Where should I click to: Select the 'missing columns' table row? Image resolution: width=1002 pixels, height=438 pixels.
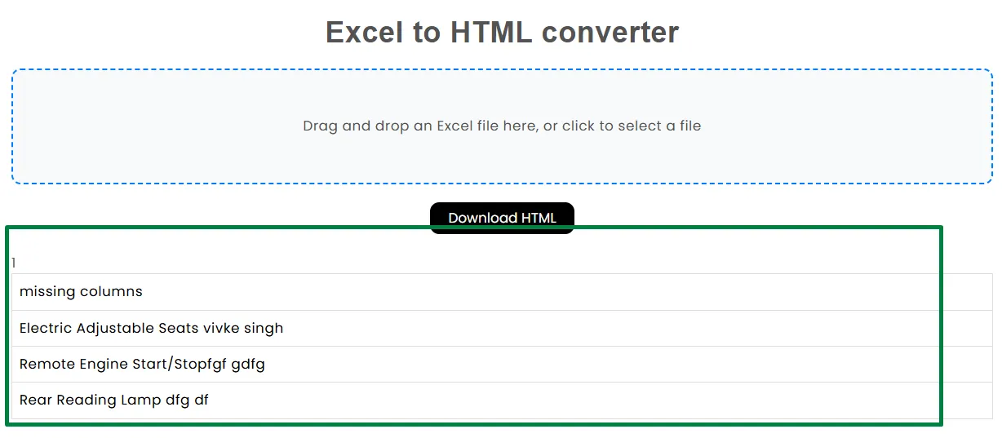[x=502, y=292]
